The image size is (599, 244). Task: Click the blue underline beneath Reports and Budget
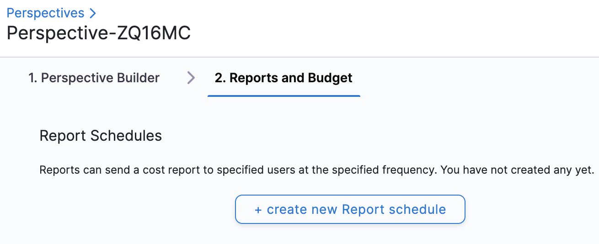tap(284, 96)
